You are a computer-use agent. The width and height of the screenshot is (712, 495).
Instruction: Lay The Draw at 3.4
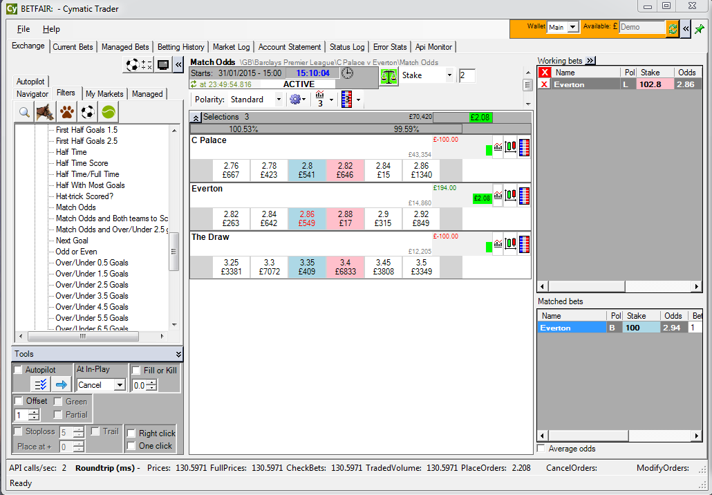[x=345, y=267]
